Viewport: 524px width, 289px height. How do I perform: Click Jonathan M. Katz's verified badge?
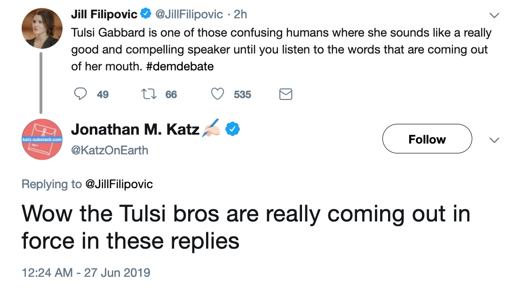[x=232, y=129]
